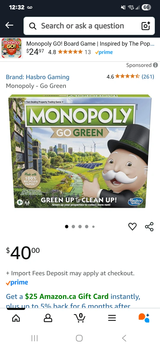The width and height of the screenshot is (160, 348).
Task: Tap the back arrow in header
Action: [x=9, y=26]
